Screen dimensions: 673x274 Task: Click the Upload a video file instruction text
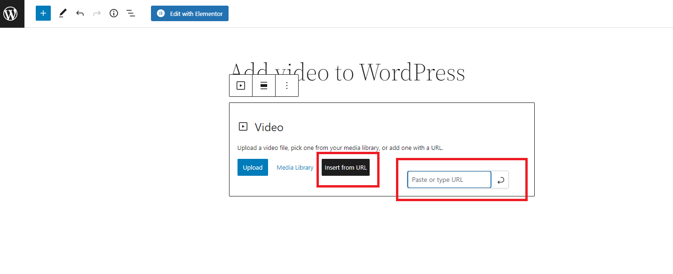(x=340, y=148)
